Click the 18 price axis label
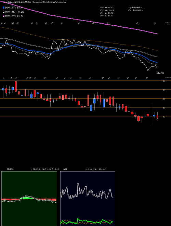 click(x=164, y=81)
